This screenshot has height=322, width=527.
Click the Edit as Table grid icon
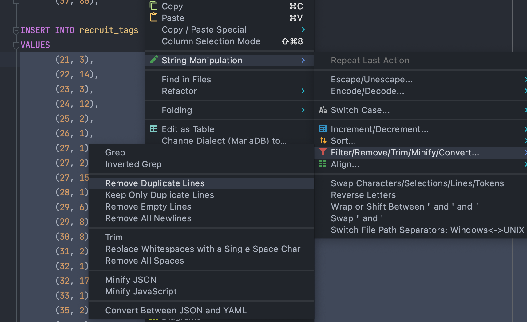(x=153, y=129)
